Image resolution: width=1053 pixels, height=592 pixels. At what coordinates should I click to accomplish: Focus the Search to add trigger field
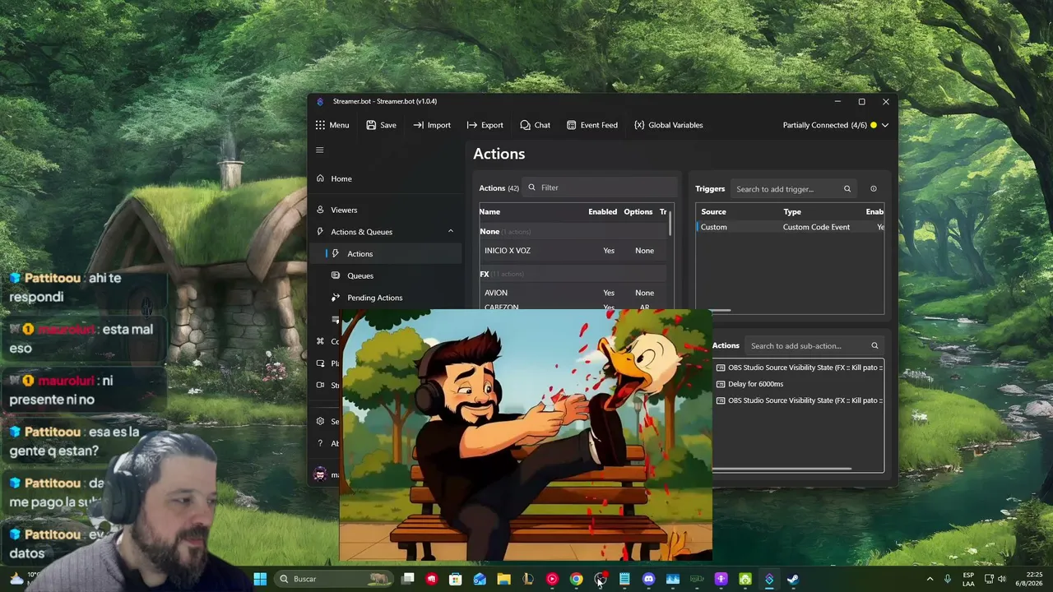pyautogui.click(x=794, y=189)
